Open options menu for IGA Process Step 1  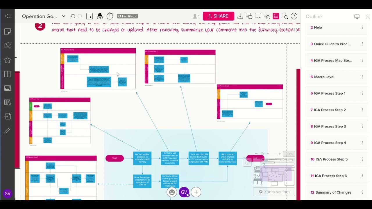[x=362, y=93]
